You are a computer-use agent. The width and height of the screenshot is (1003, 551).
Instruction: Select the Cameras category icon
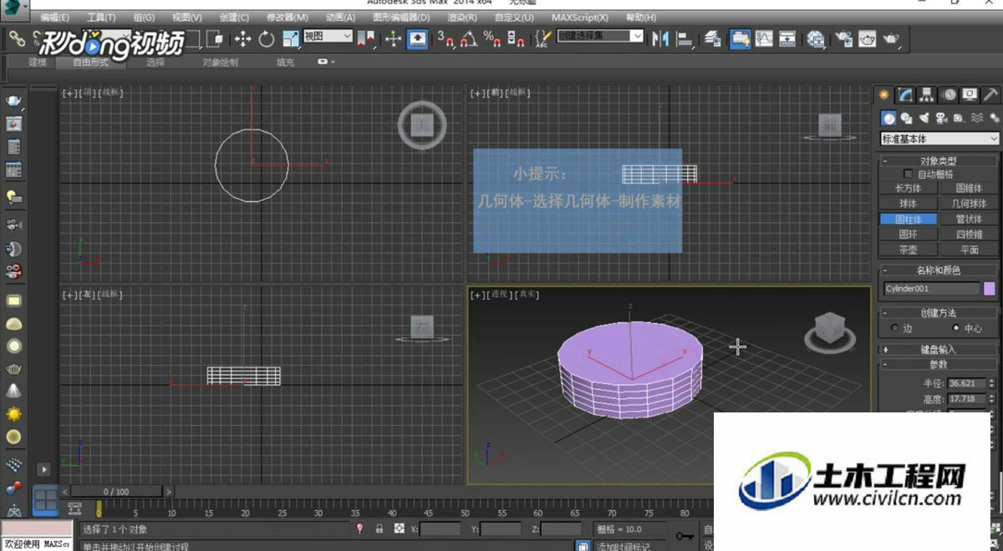pyautogui.click(x=940, y=119)
